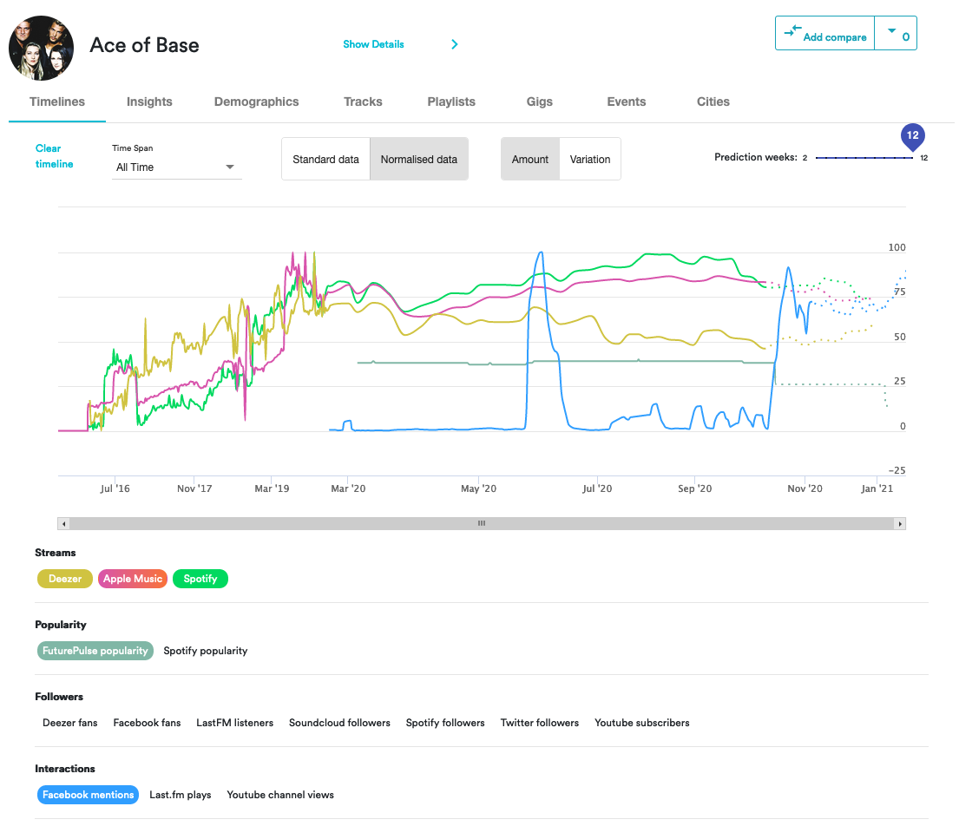Select Normalised data view
Image resolution: width=959 pixels, height=826 pixels.
click(x=418, y=160)
